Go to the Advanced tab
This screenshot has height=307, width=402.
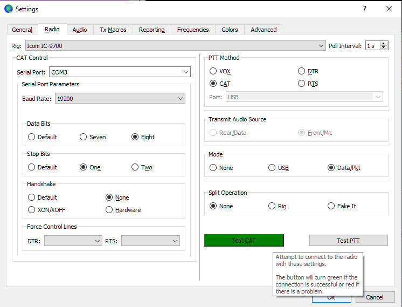264,30
